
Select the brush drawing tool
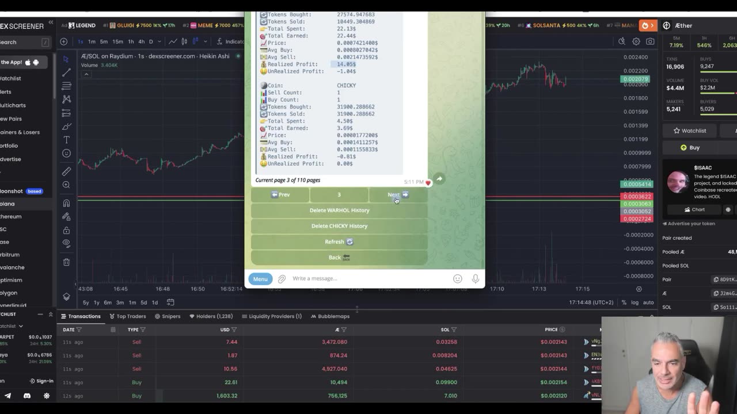[x=66, y=126]
